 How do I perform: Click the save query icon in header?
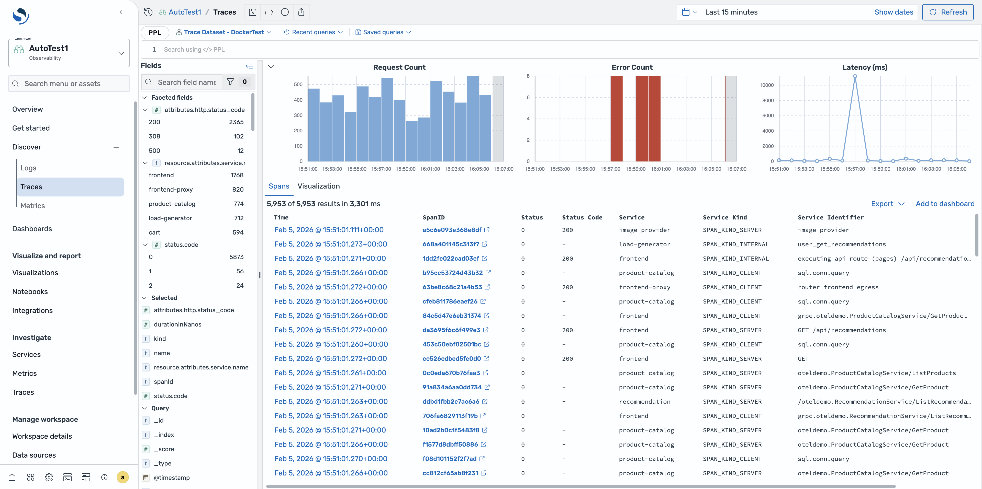252,12
